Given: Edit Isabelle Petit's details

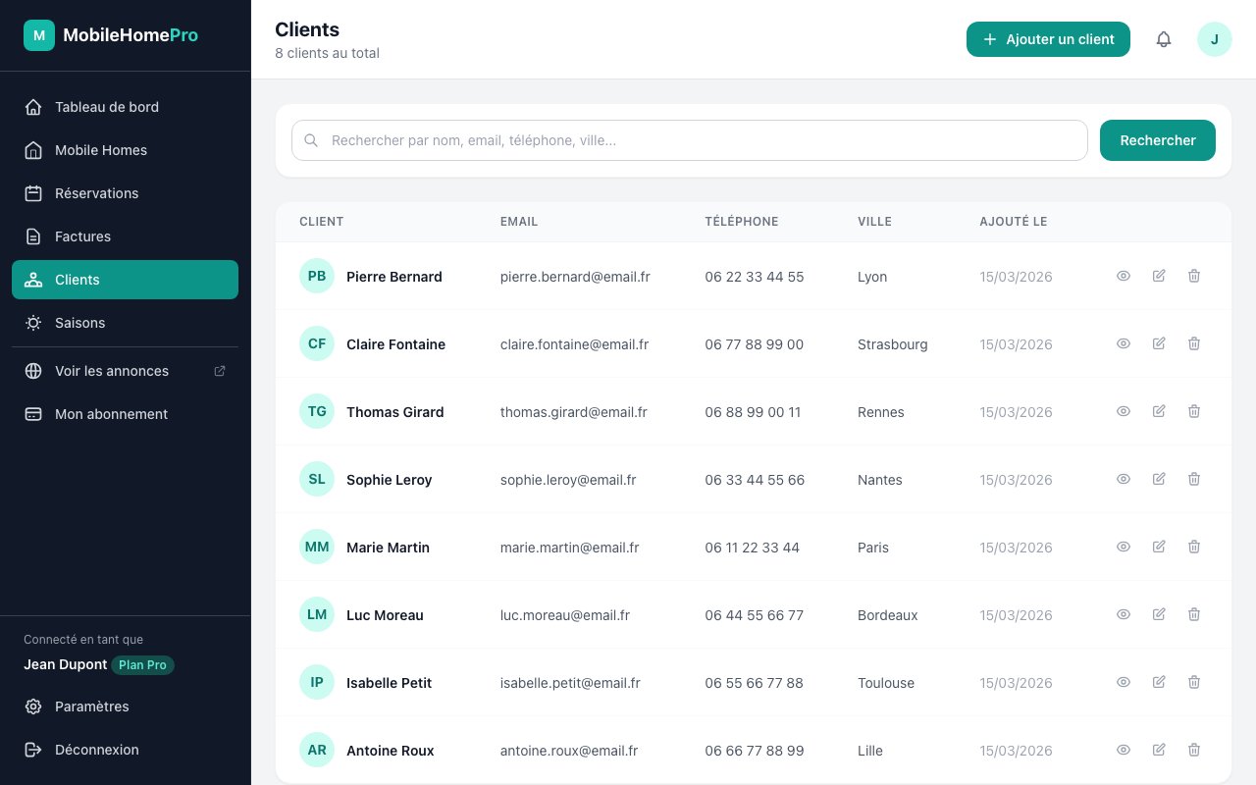Looking at the screenshot, I should pos(1159,683).
